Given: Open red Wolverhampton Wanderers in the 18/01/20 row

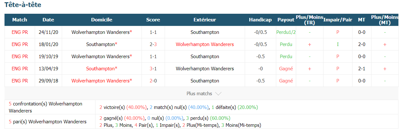Looking at the screenshot, I should tap(205, 44).
